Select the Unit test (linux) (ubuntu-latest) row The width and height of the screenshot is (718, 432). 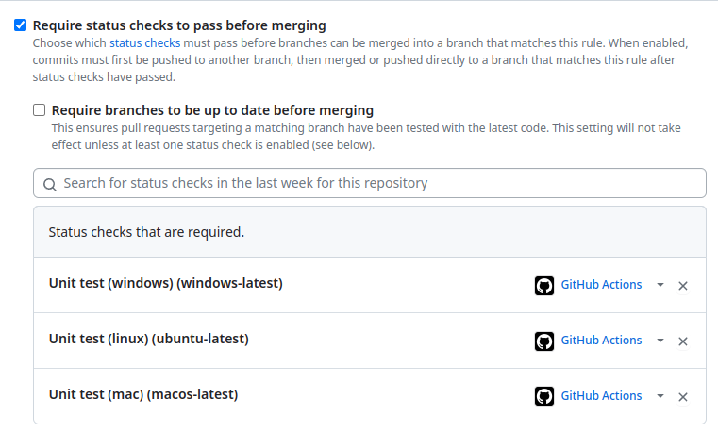point(149,340)
